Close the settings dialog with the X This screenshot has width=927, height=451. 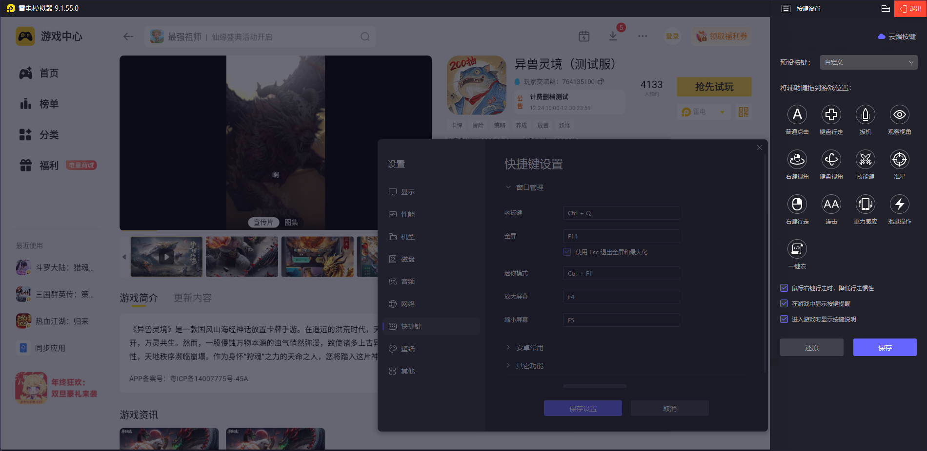pyautogui.click(x=760, y=148)
